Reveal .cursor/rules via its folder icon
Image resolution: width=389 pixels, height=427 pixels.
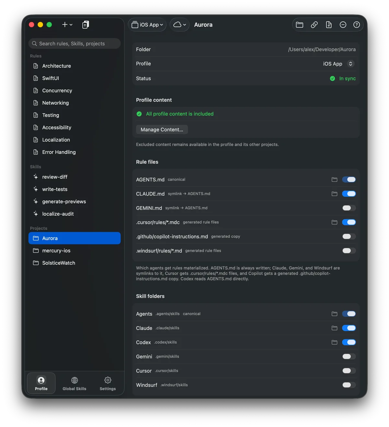click(335, 222)
